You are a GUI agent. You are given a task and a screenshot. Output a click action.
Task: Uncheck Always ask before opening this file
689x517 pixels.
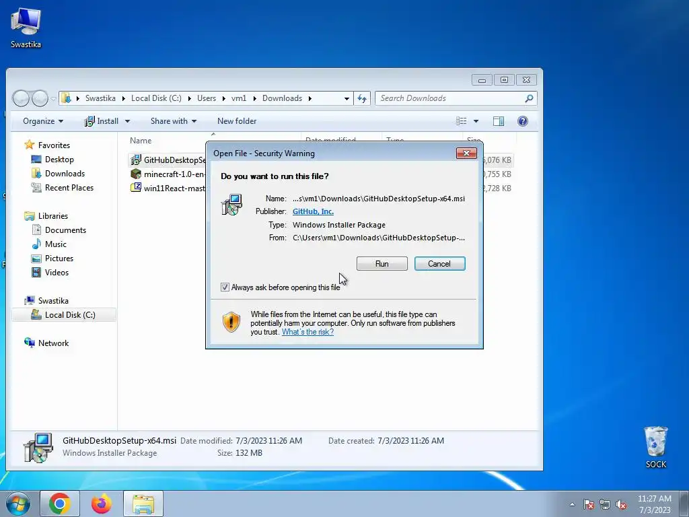(225, 287)
